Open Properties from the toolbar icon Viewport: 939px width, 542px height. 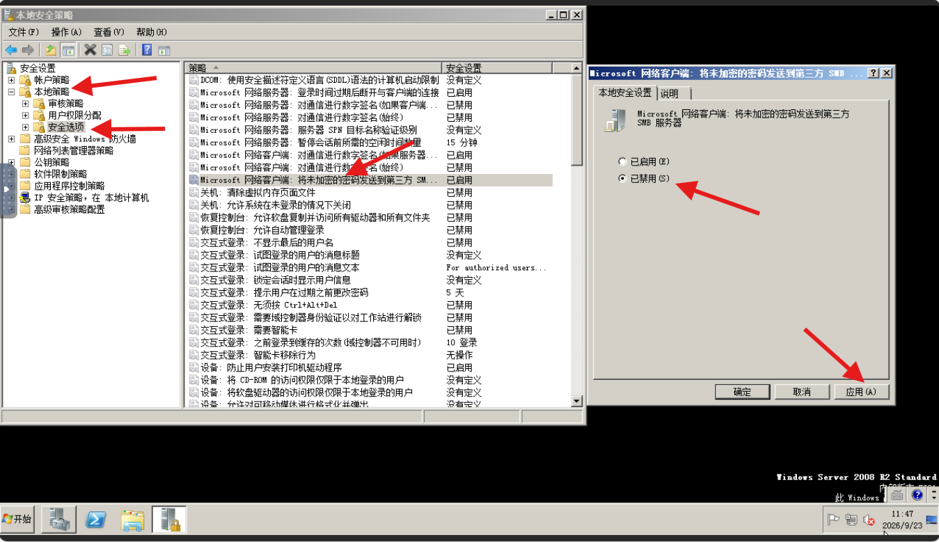[107, 50]
